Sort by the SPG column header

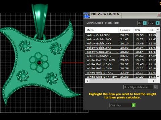pos(151,30)
